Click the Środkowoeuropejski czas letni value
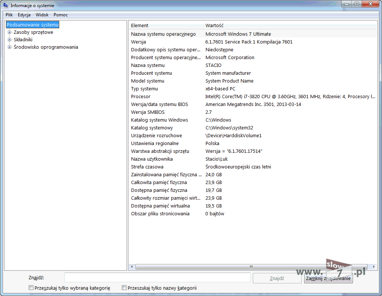382x296 pixels. pos(238,167)
